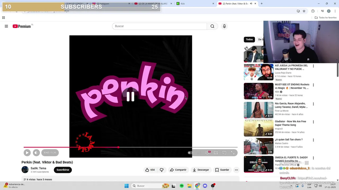Click the video progress scrubber handle
Viewport: 339px width, 190px height.
pos(118,147)
